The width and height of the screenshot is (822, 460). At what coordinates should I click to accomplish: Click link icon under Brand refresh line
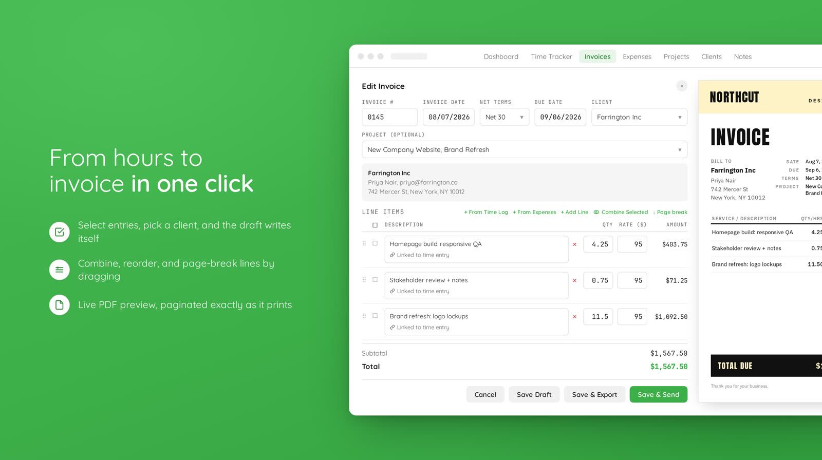(x=393, y=328)
